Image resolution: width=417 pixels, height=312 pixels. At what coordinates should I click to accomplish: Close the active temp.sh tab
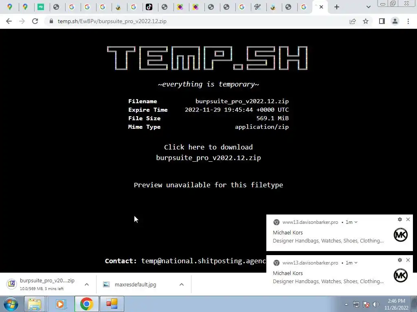[321, 7]
